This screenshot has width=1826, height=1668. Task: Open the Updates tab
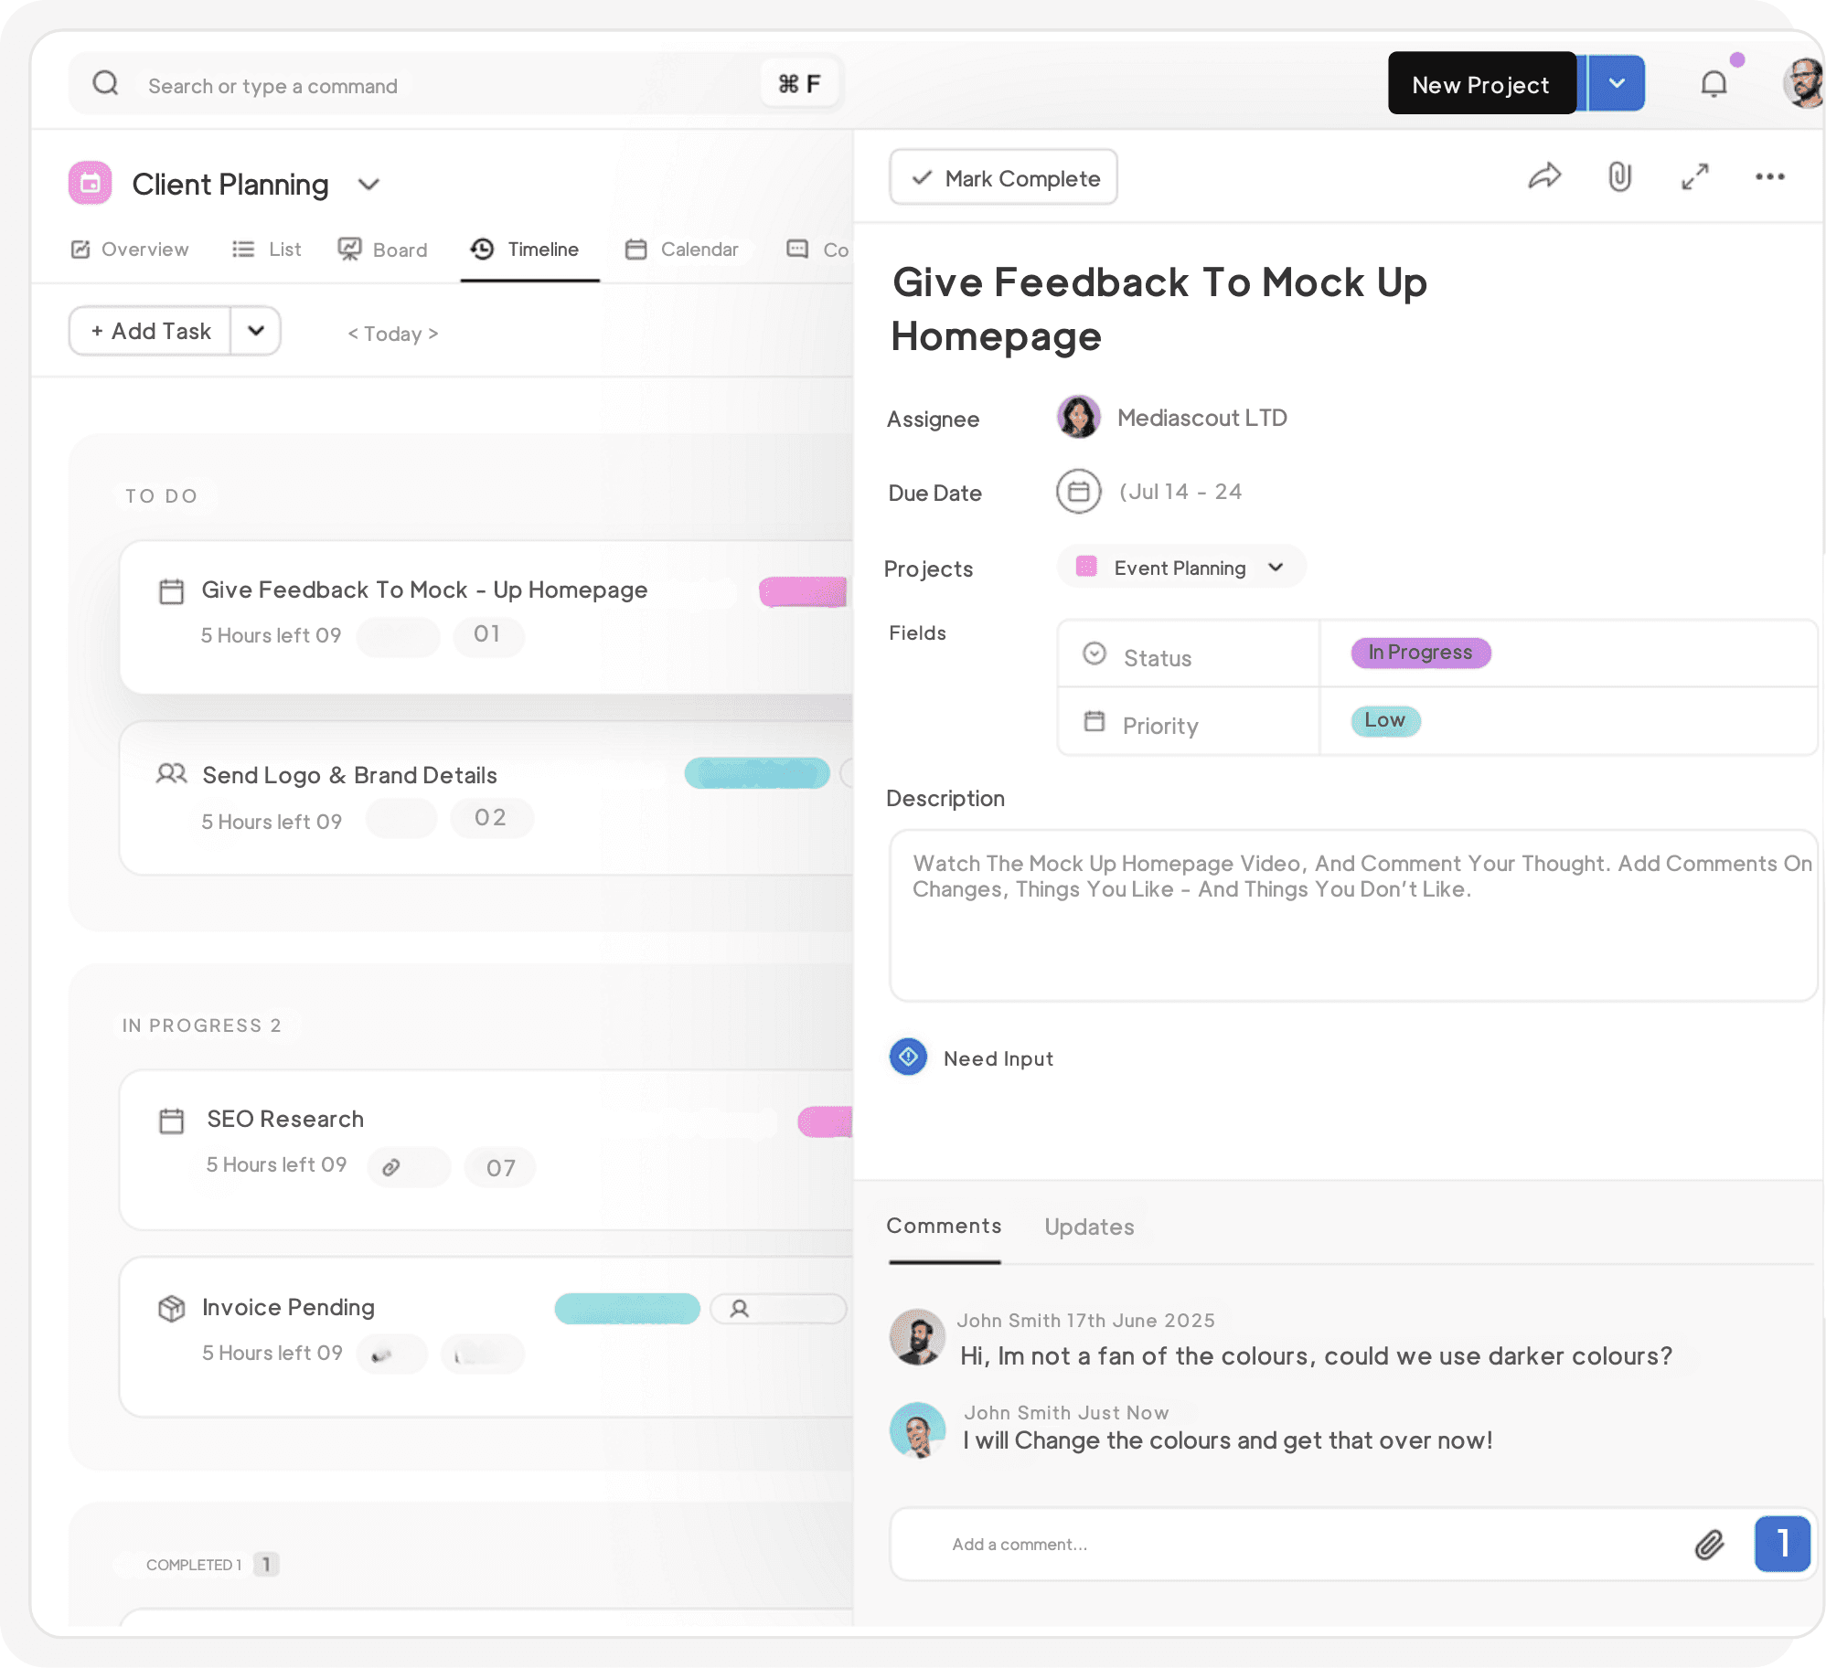1089,1227
